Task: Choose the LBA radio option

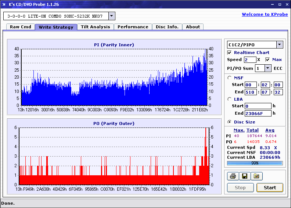Action: pos(230,99)
